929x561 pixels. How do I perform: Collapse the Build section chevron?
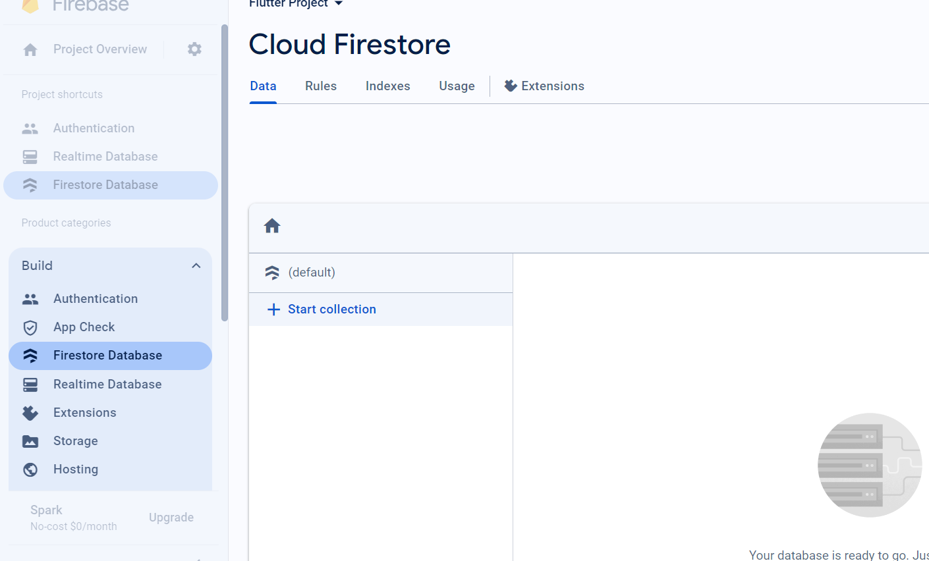pyautogui.click(x=196, y=265)
